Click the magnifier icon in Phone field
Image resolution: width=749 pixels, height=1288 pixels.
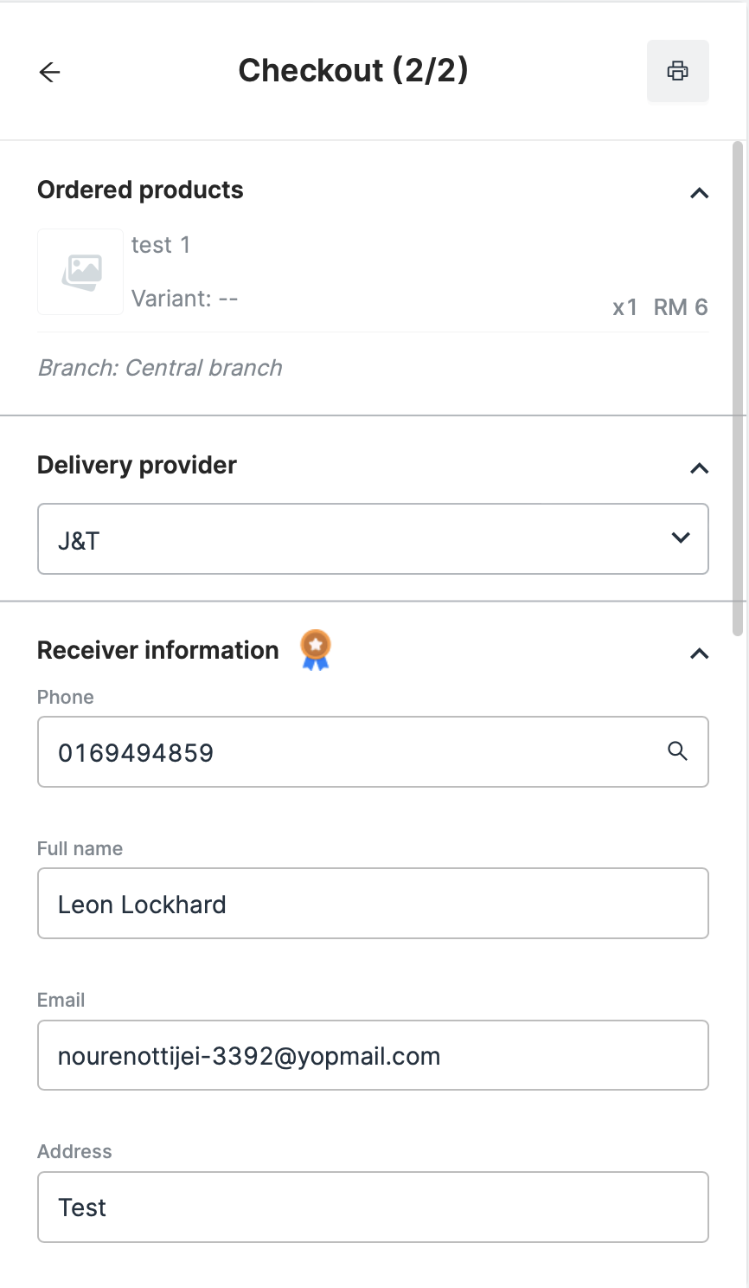point(678,751)
